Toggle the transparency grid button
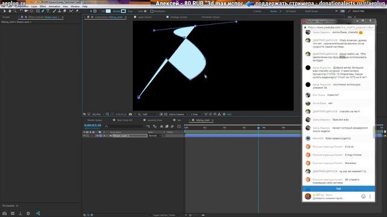This screenshot has height=217, width=387. coord(166,115)
